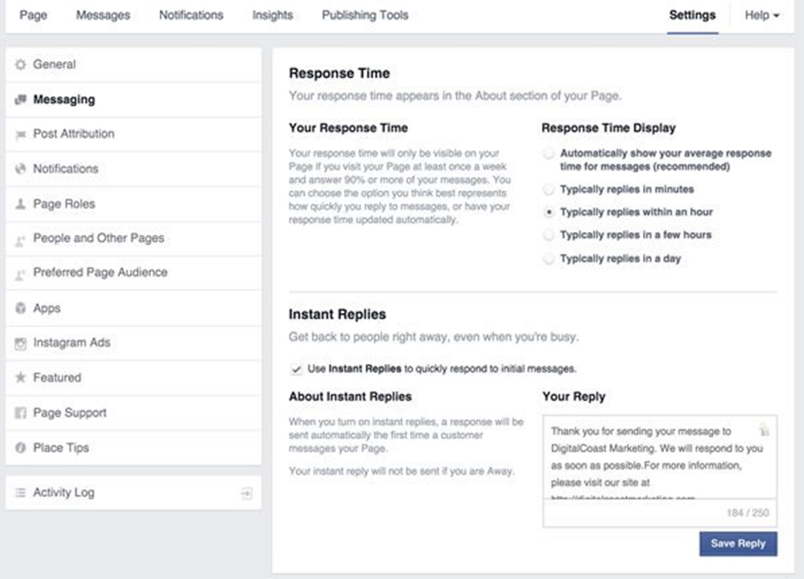Click the Activity Log arrow icon
Viewport: 804px width, 579px height.
tap(247, 493)
